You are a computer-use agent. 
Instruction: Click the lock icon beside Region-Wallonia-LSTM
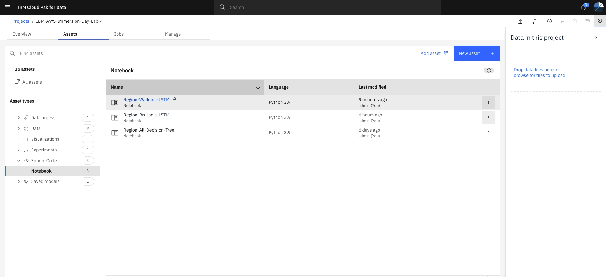[x=175, y=100]
